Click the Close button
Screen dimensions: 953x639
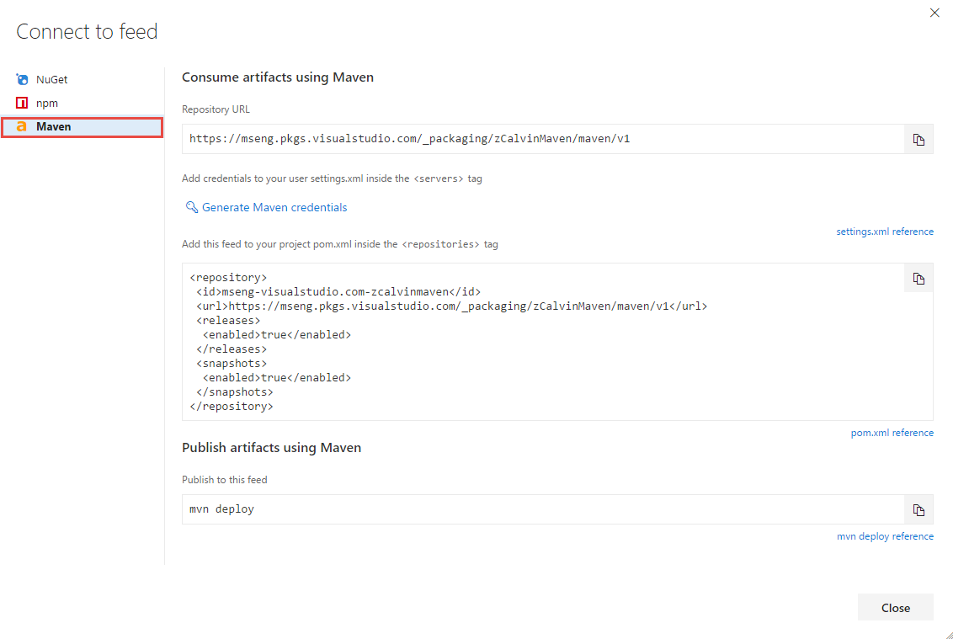tap(895, 607)
